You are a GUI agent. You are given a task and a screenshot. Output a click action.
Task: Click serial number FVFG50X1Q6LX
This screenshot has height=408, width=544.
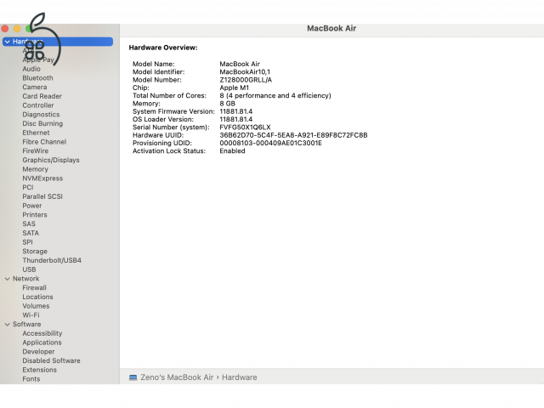[245, 127]
